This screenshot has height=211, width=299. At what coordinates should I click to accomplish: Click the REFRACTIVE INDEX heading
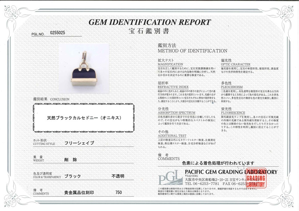coord(173,87)
